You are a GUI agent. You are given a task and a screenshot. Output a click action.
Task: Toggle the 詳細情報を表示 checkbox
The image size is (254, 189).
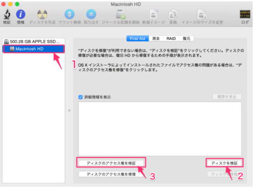pyautogui.click(x=81, y=97)
